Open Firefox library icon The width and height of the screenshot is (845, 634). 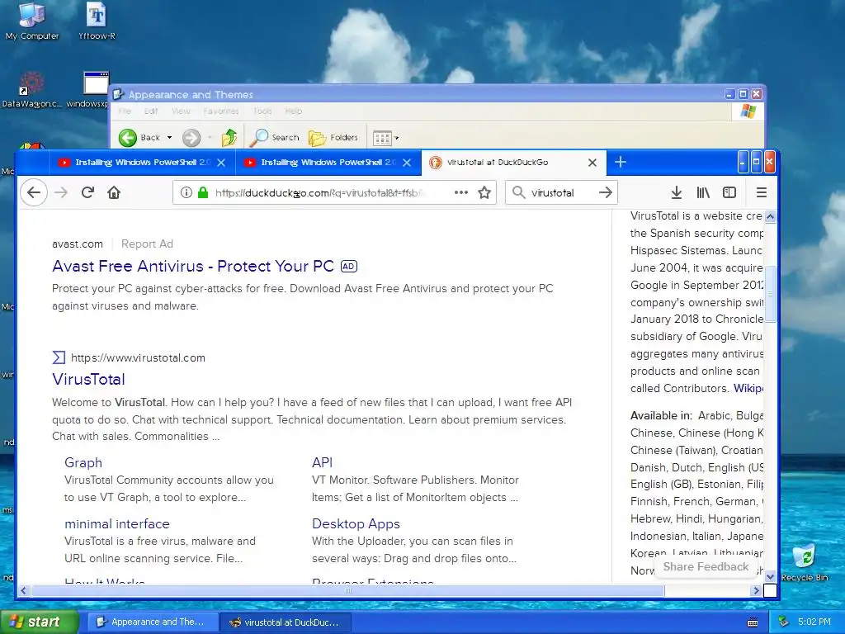click(703, 192)
